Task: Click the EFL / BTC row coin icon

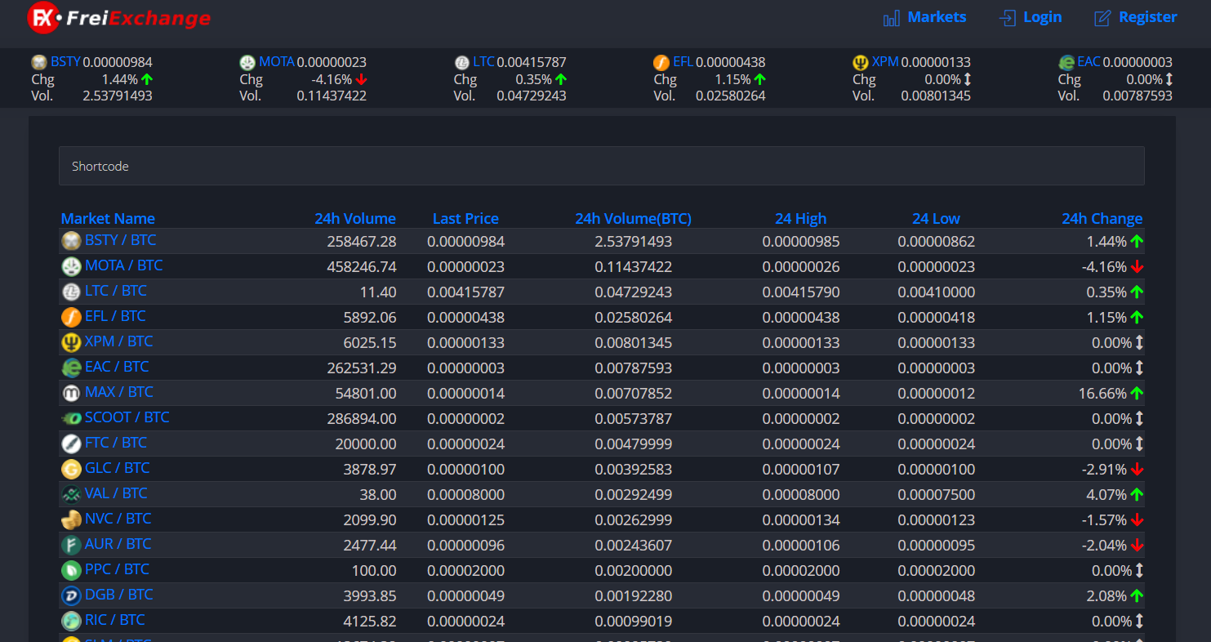Action: [72, 317]
